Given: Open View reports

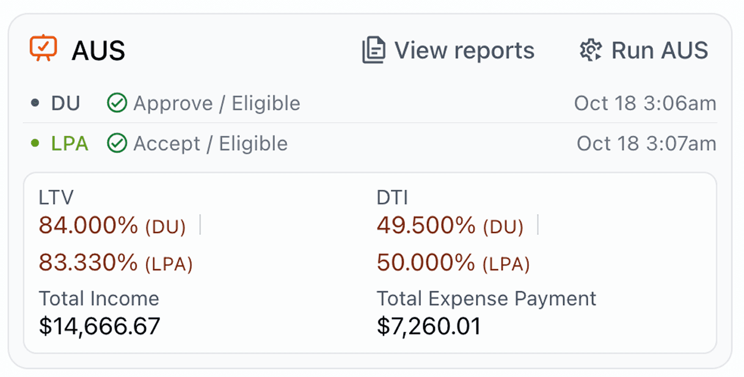Looking at the screenshot, I should [x=464, y=51].
